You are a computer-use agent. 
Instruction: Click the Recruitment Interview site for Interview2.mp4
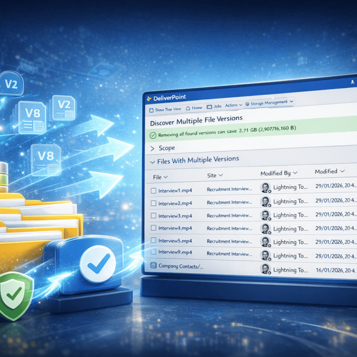(x=229, y=202)
